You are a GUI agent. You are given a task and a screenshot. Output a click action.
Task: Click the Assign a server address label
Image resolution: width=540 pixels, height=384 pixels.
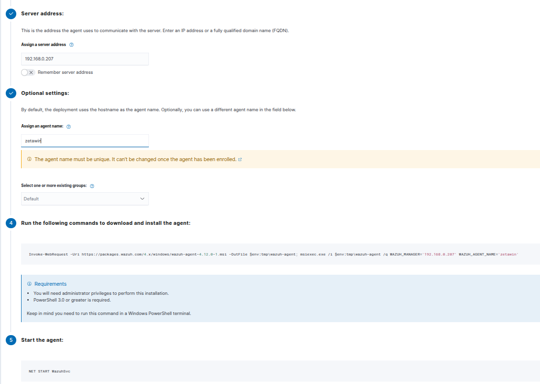click(44, 45)
